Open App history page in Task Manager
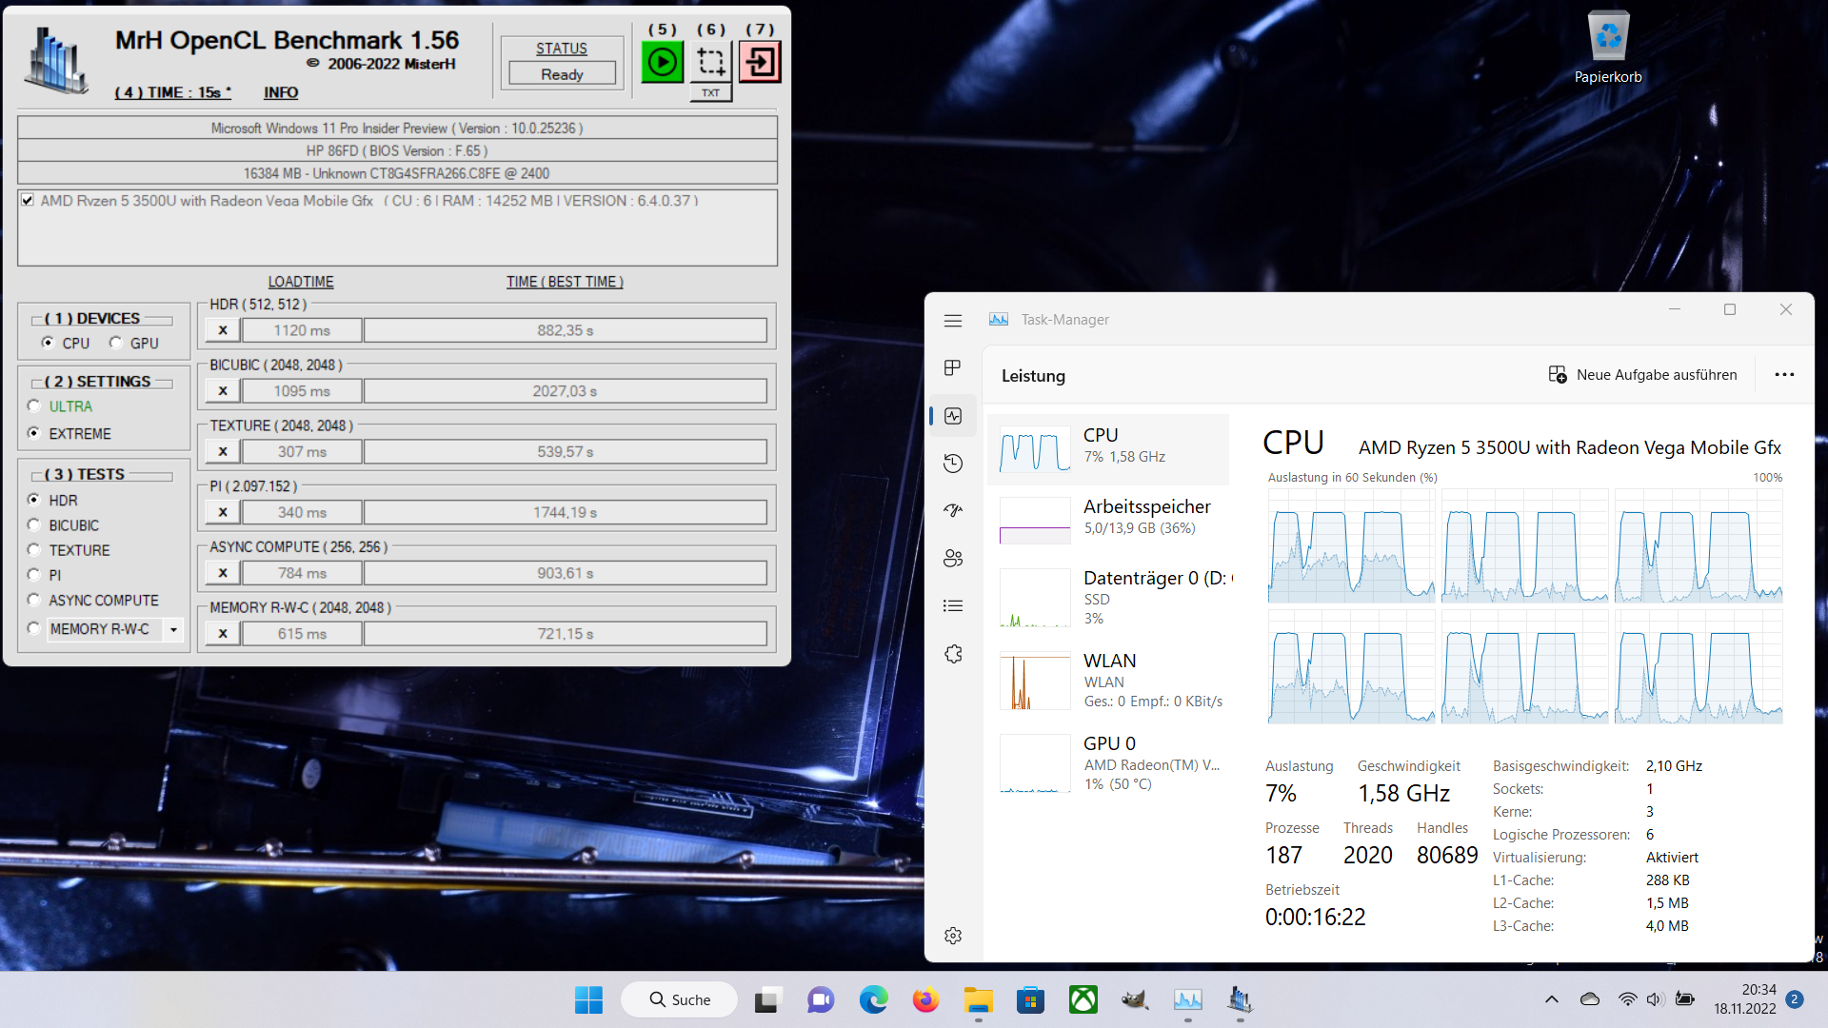The height and width of the screenshot is (1028, 1828). tap(953, 464)
